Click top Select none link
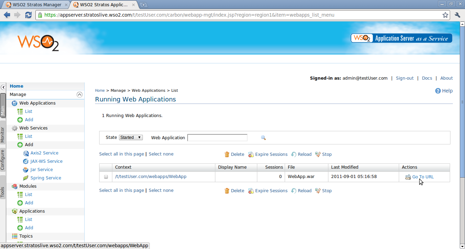 pos(161,154)
